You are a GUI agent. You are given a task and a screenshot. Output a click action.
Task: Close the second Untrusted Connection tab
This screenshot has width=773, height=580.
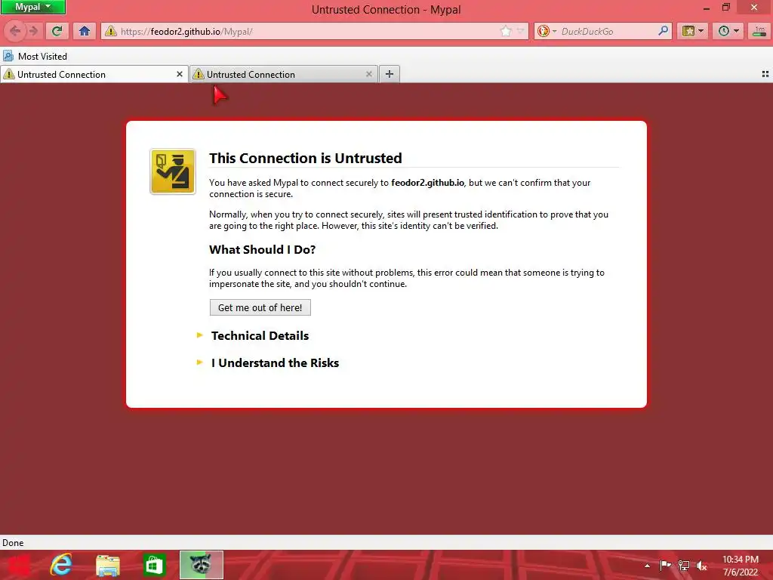tap(368, 75)
